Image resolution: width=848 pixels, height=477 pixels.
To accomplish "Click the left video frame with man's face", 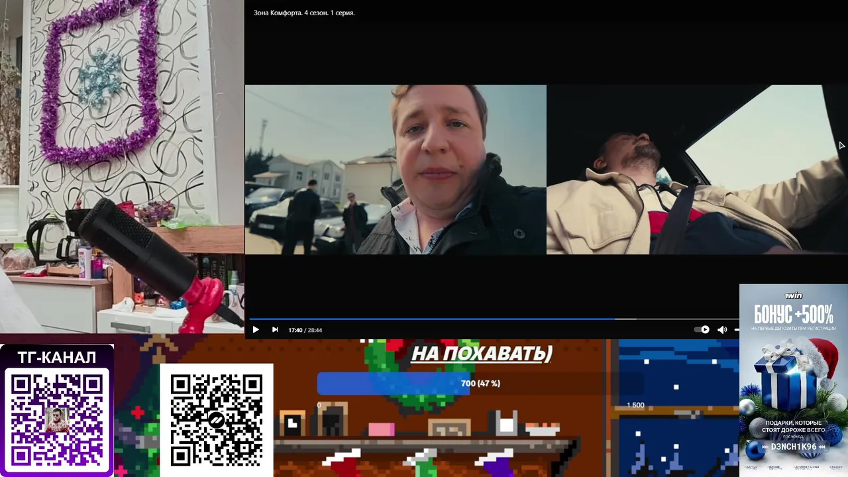I will [x=396, y=170].
